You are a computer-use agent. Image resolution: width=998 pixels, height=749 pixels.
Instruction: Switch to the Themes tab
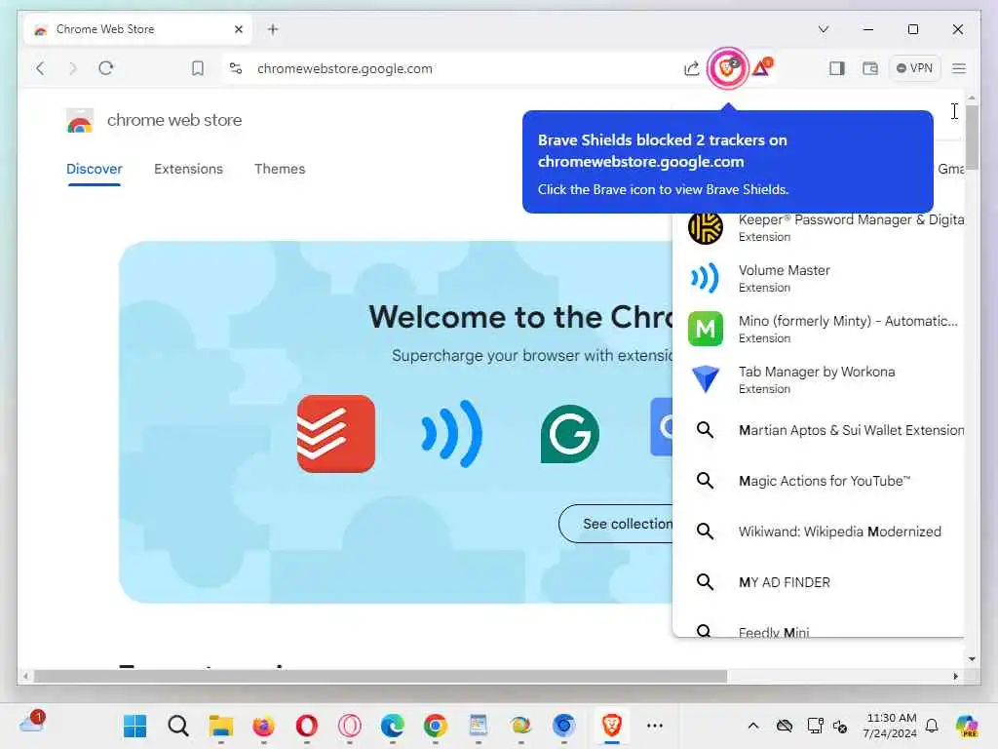(280, 169)
